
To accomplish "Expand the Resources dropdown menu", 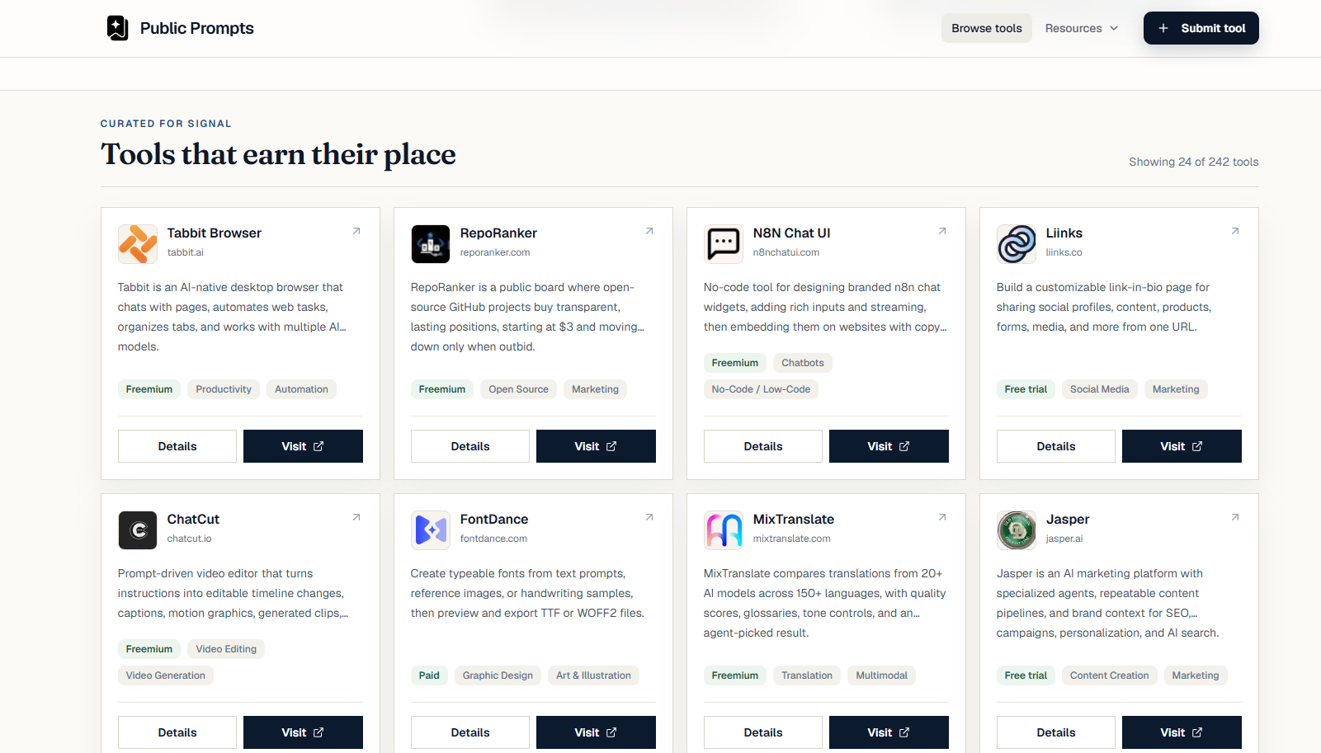I will (1082, 28).
